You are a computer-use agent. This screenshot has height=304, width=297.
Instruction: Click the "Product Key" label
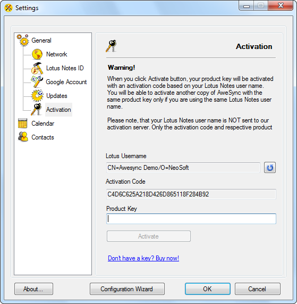coord(122,209)
